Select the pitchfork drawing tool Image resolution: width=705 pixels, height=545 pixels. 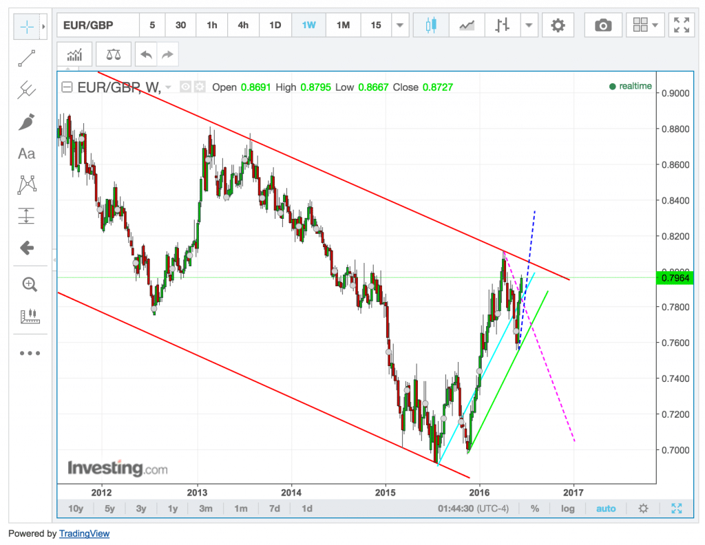tap(26, 89)
